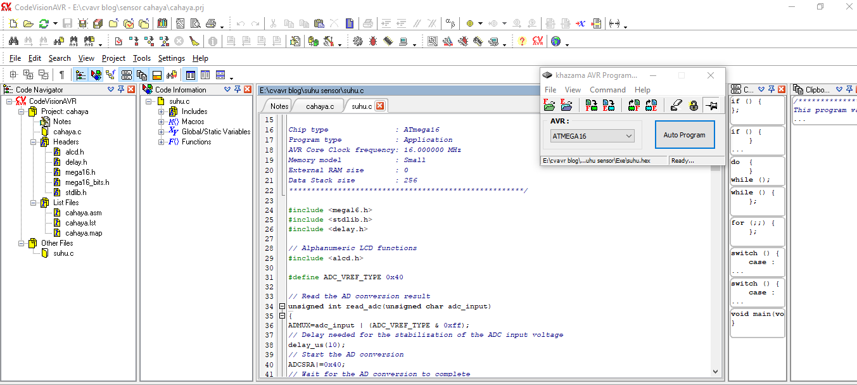Click the padlock Fuses icon in khazama

[694, 105]
